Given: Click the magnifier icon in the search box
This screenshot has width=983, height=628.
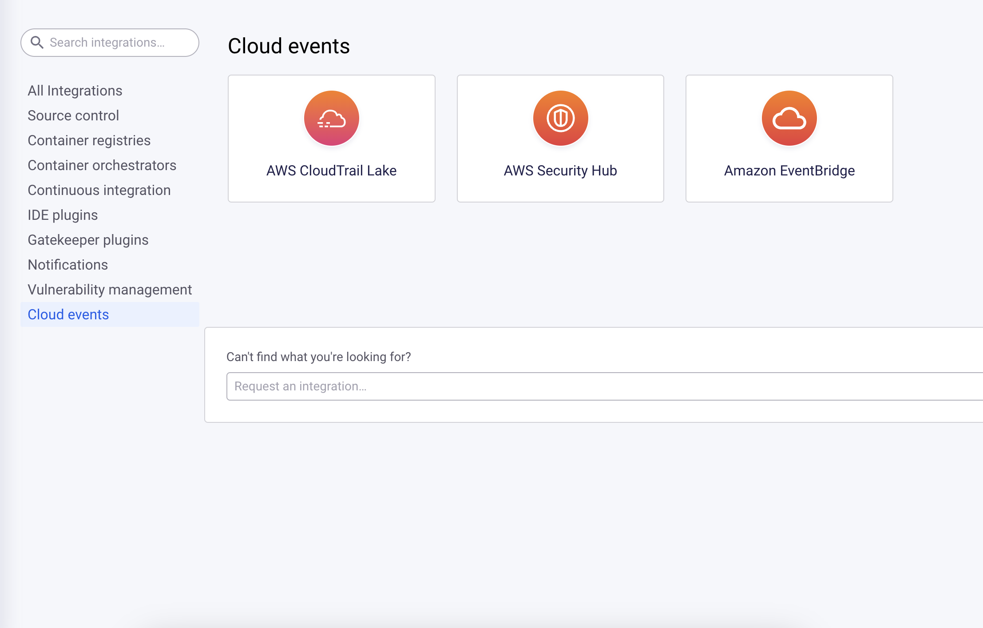Looking at the screenshot, I should (x=38, y=42).
